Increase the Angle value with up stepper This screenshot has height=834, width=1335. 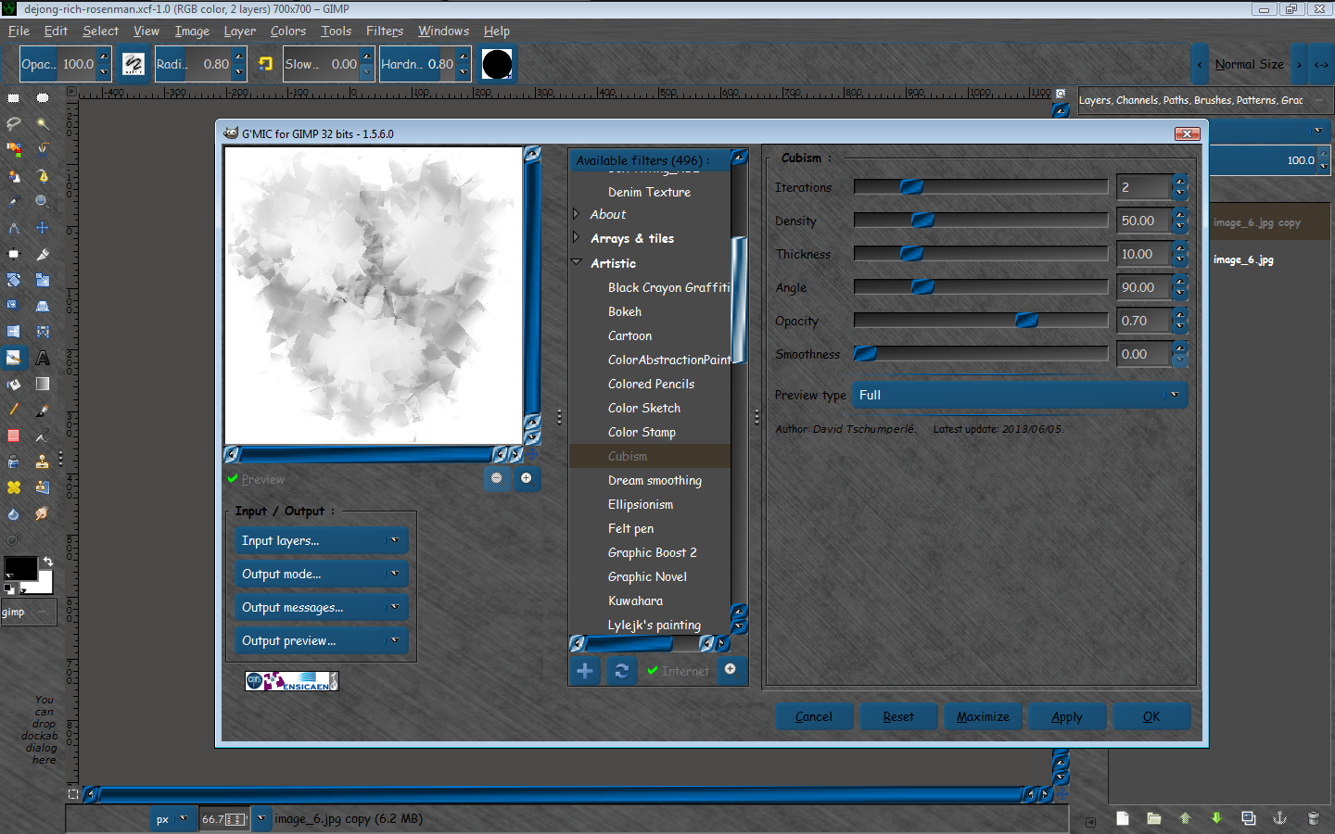[1179, 282]
